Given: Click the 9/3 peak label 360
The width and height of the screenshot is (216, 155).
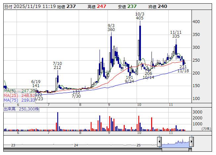Looking at the screenshot, I should [111, 30].
